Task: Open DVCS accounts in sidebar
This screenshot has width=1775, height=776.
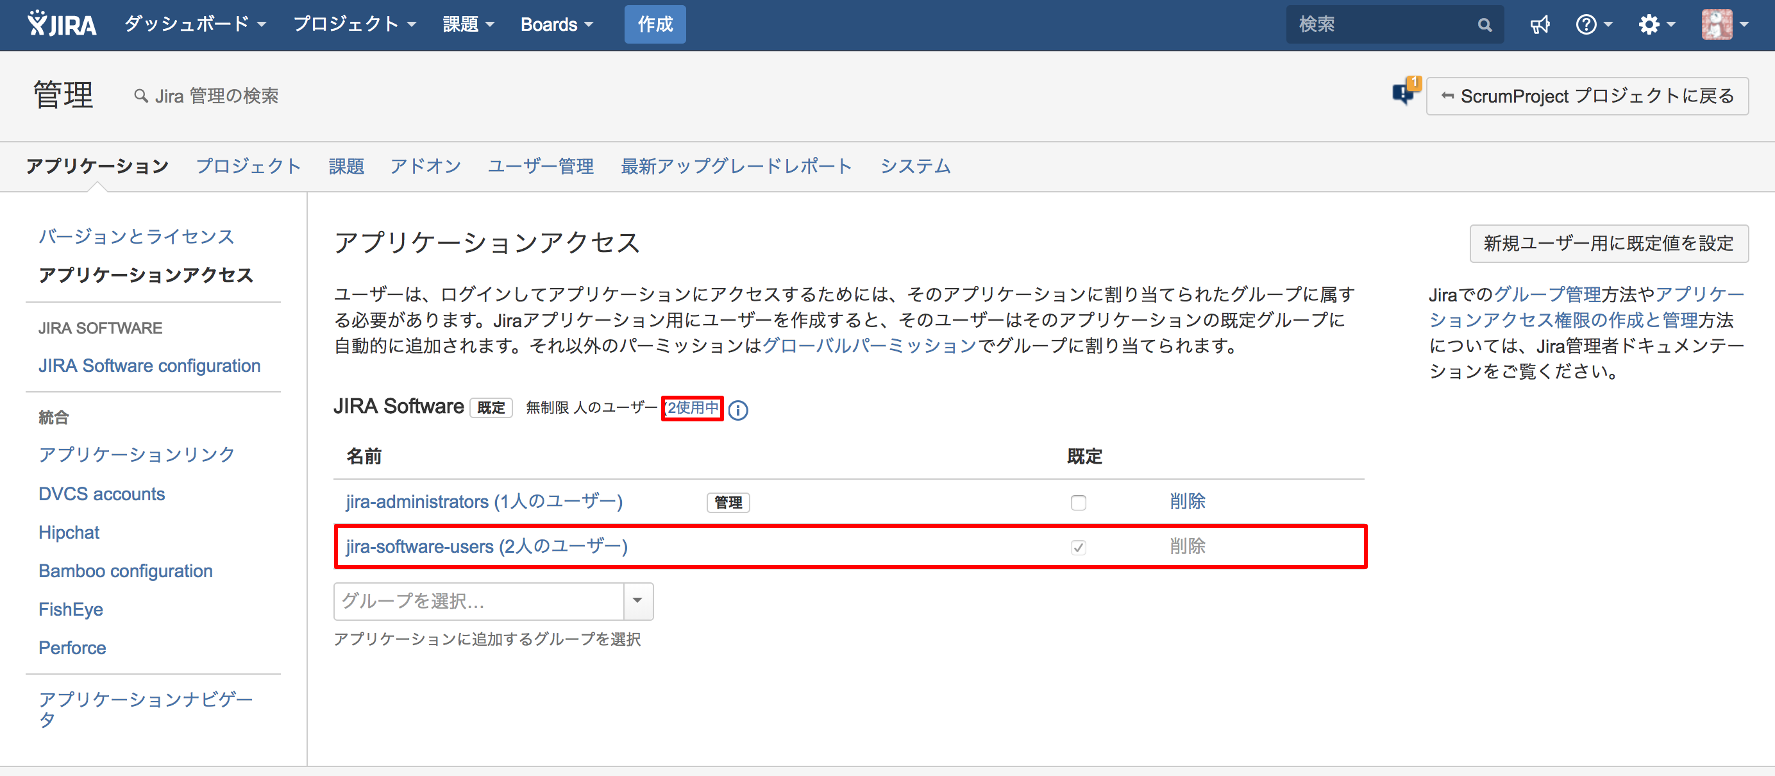Action: (x=102, y=494)
